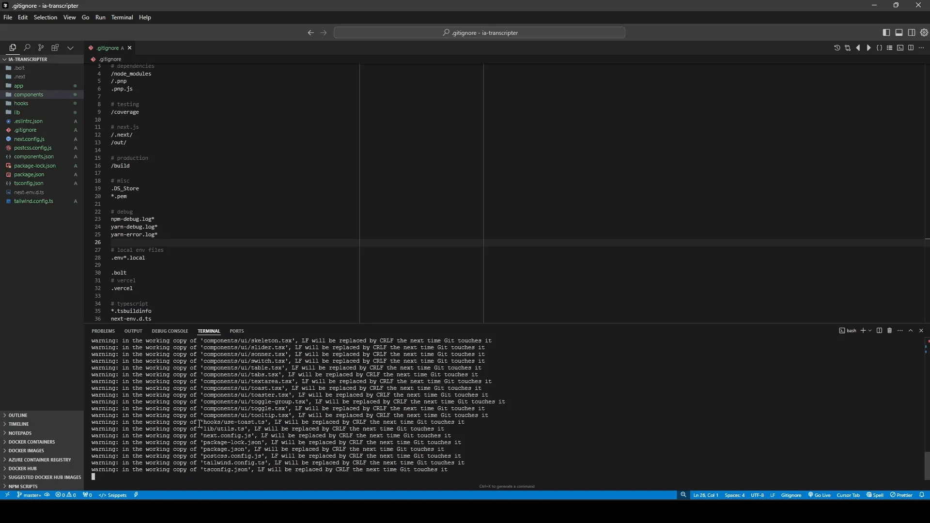The image size is (930, 523).
Task: Split the editor to the right
Action: (911, 48)
